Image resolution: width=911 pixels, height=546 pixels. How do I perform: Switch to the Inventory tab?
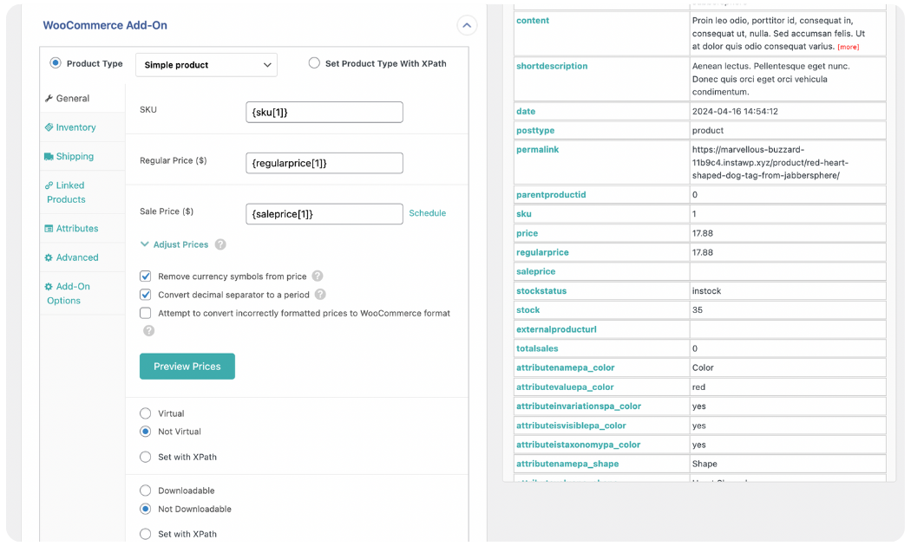pyautogui.click(x=75, y=127)
